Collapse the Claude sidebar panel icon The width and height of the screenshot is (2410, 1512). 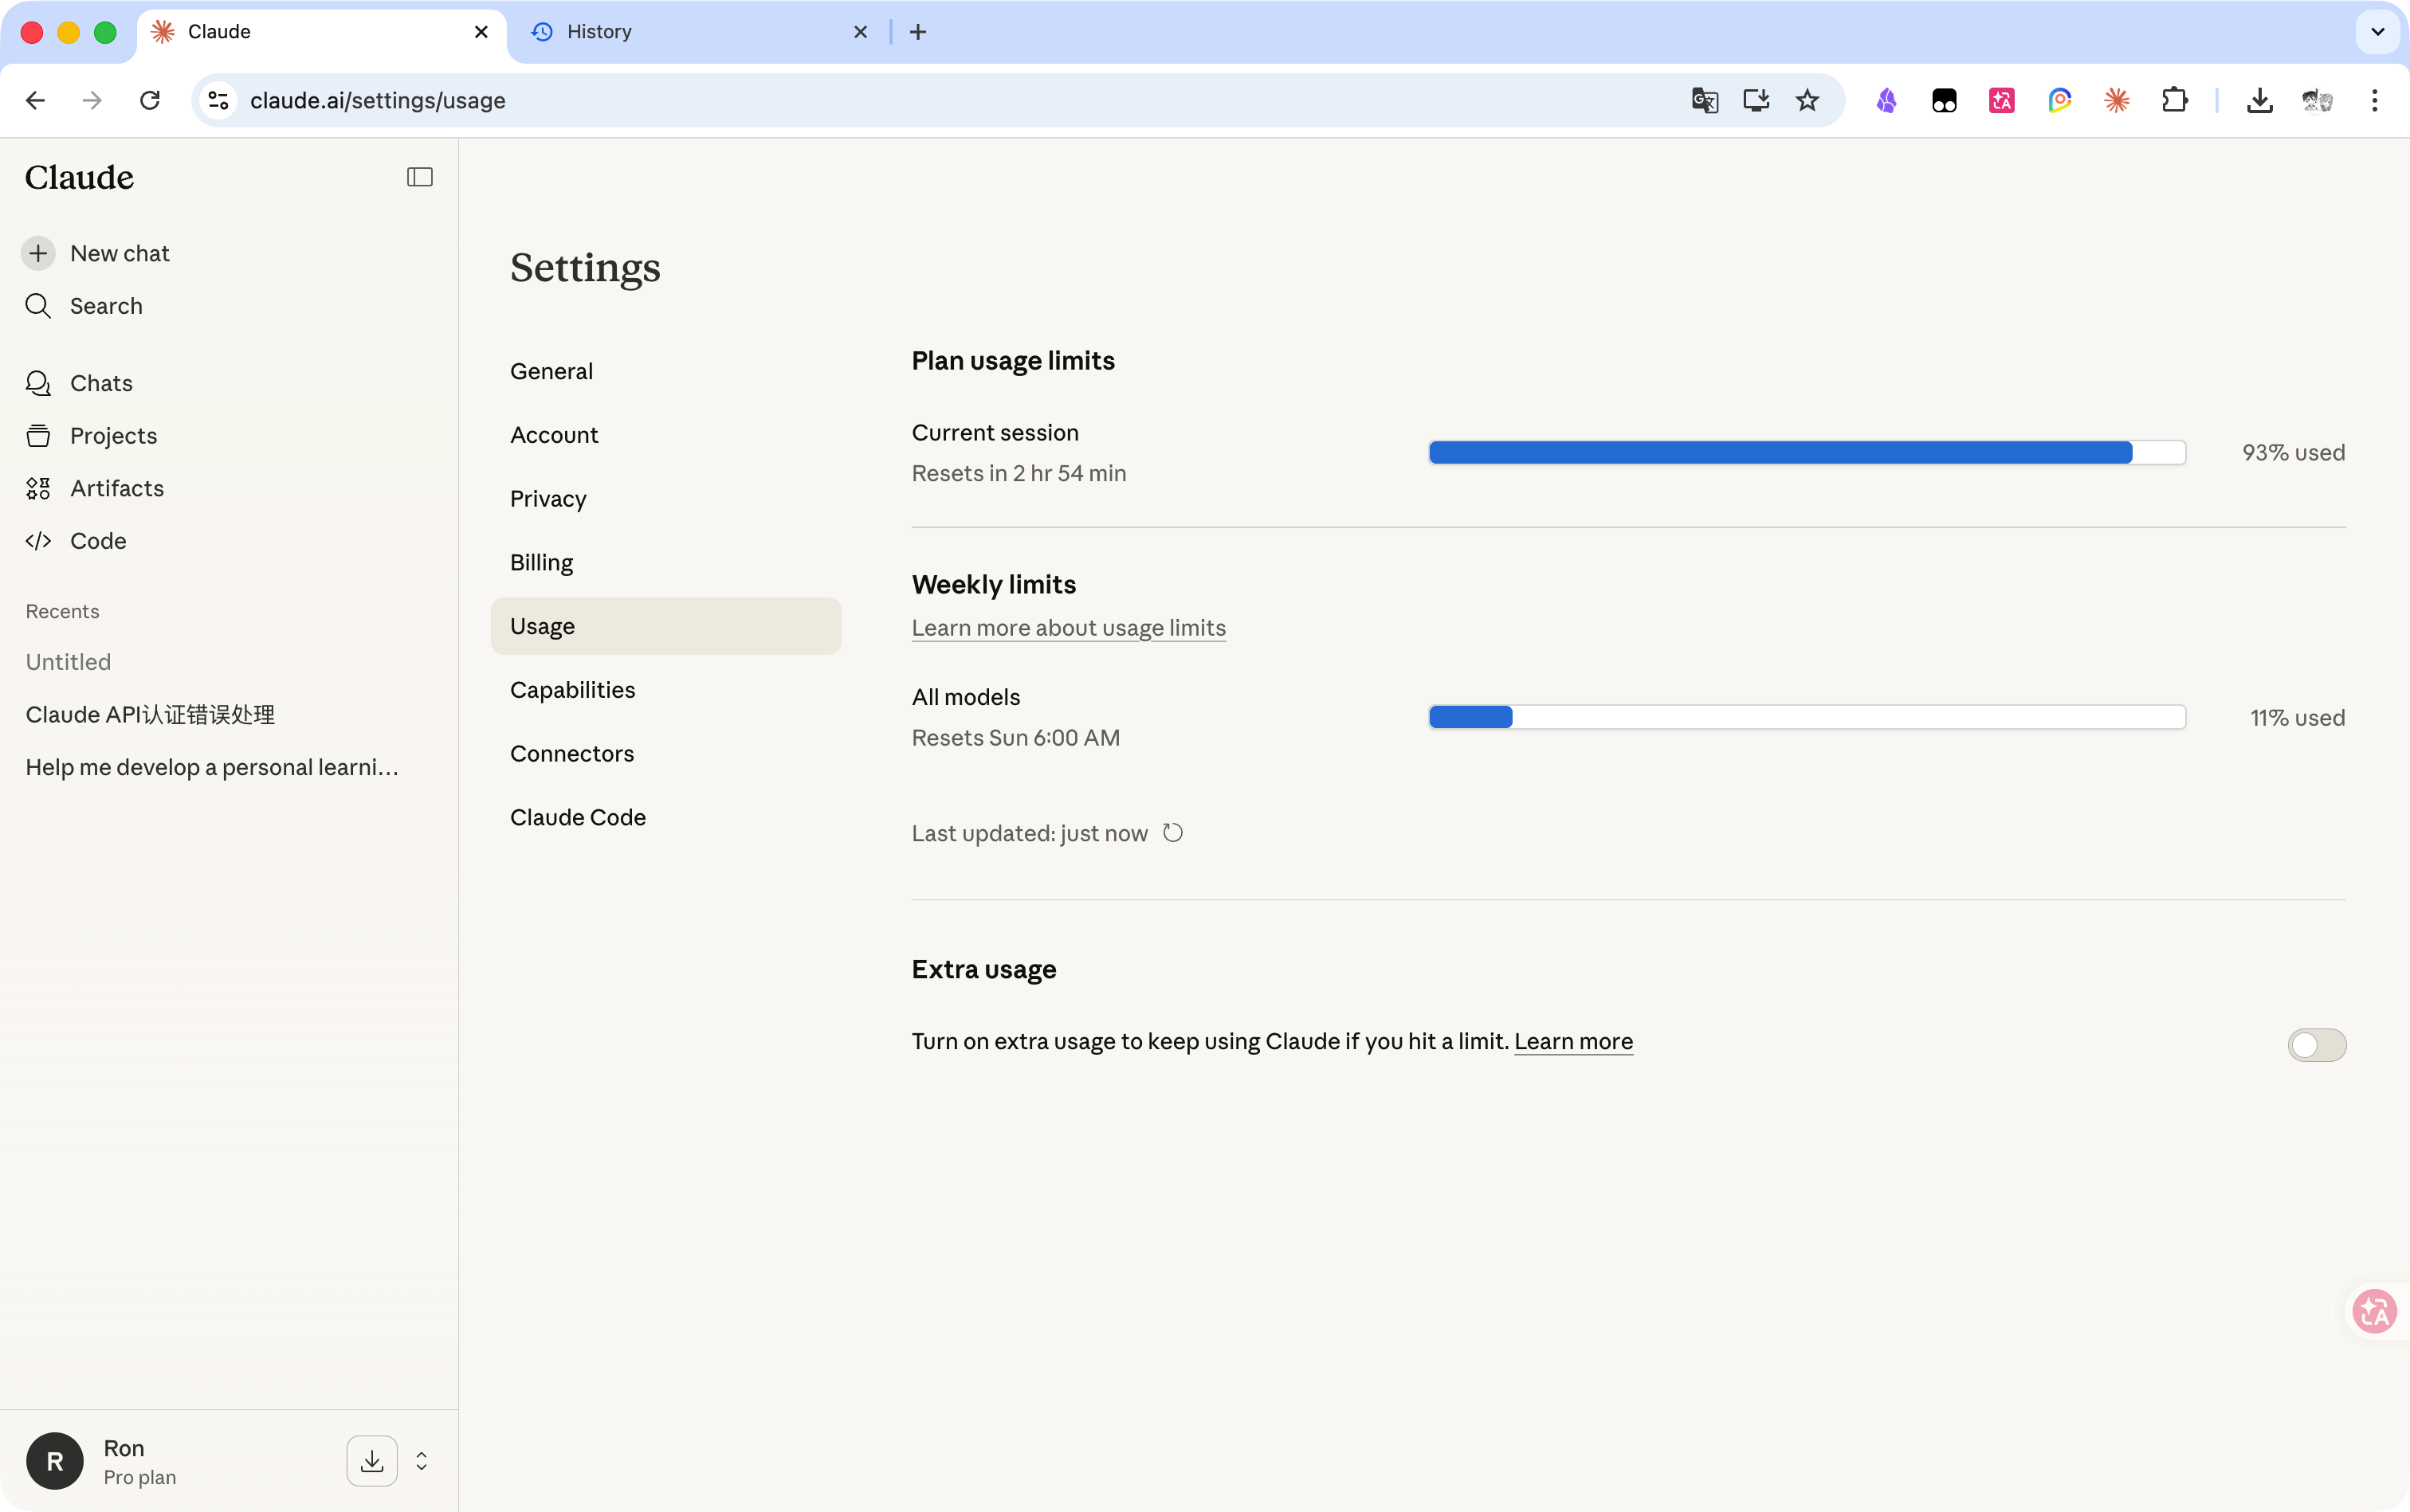[419, 177]
